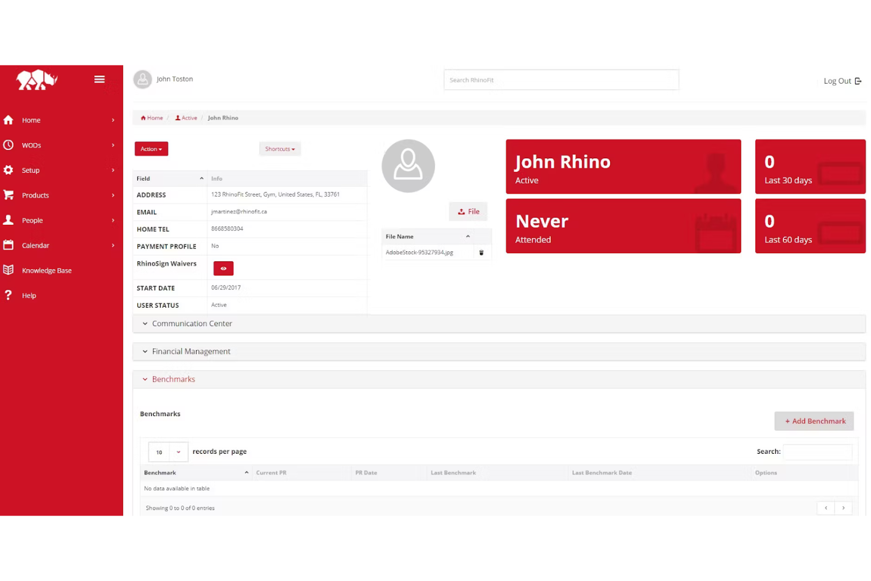Open the Home sidebar icon

pos(9,120)
